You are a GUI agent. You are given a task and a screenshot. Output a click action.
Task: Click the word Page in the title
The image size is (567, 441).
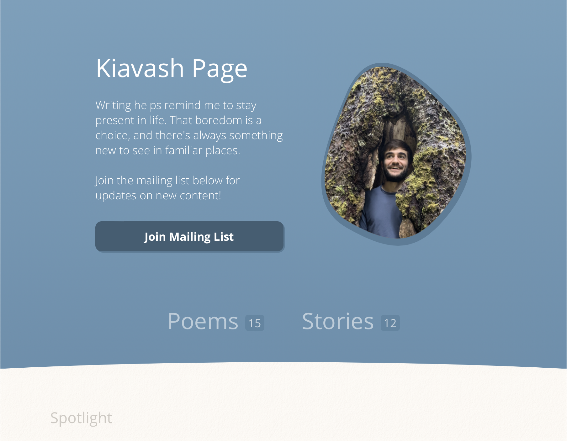[220, 69]
